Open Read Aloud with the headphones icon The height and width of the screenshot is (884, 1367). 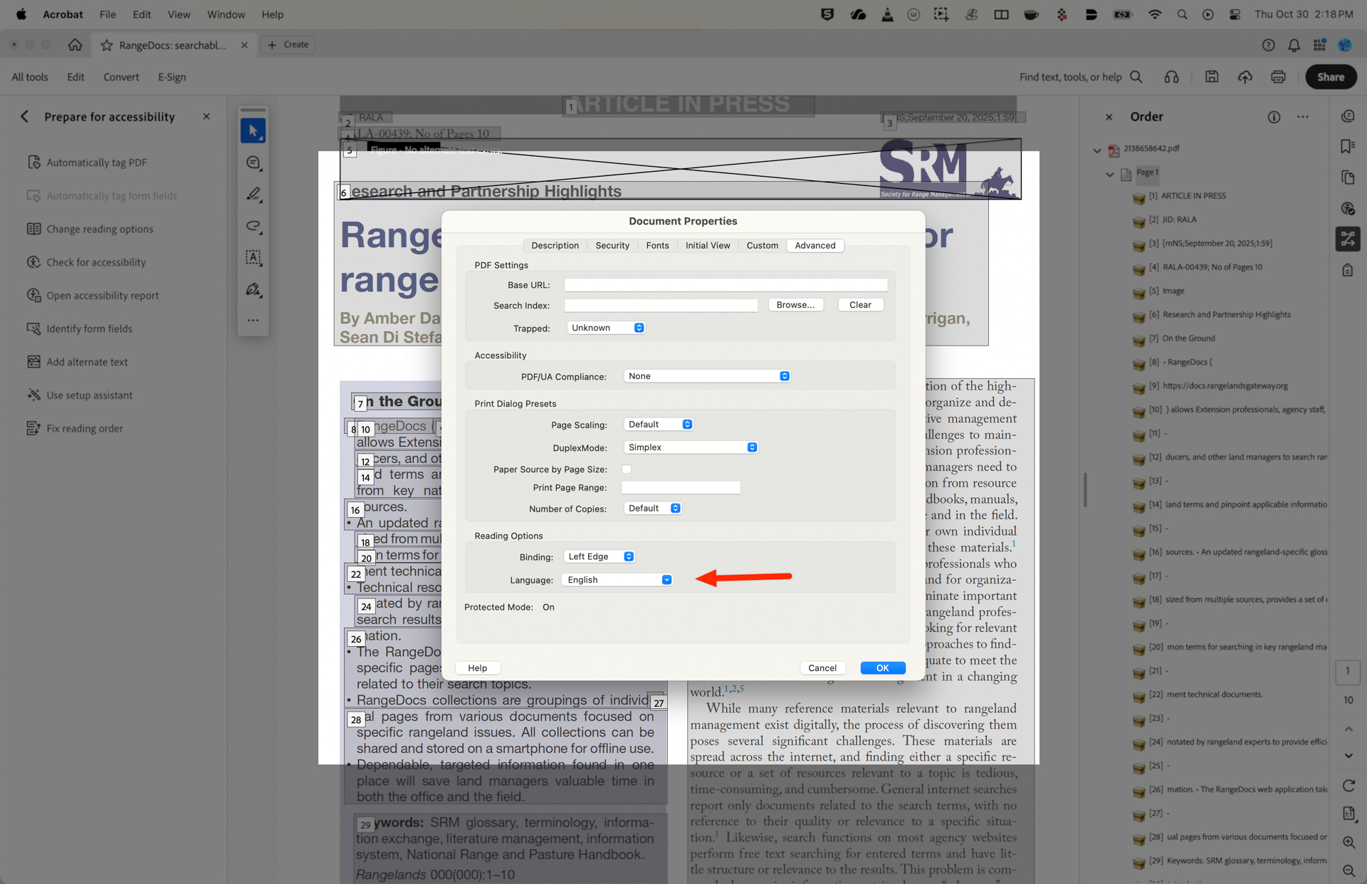pyautogui.click(x=1171, y=76)
